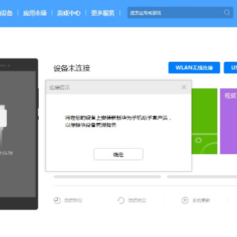237x237 pixels.
Task: Click the WLAN无线连接 button
Action: tap(194, 68)
